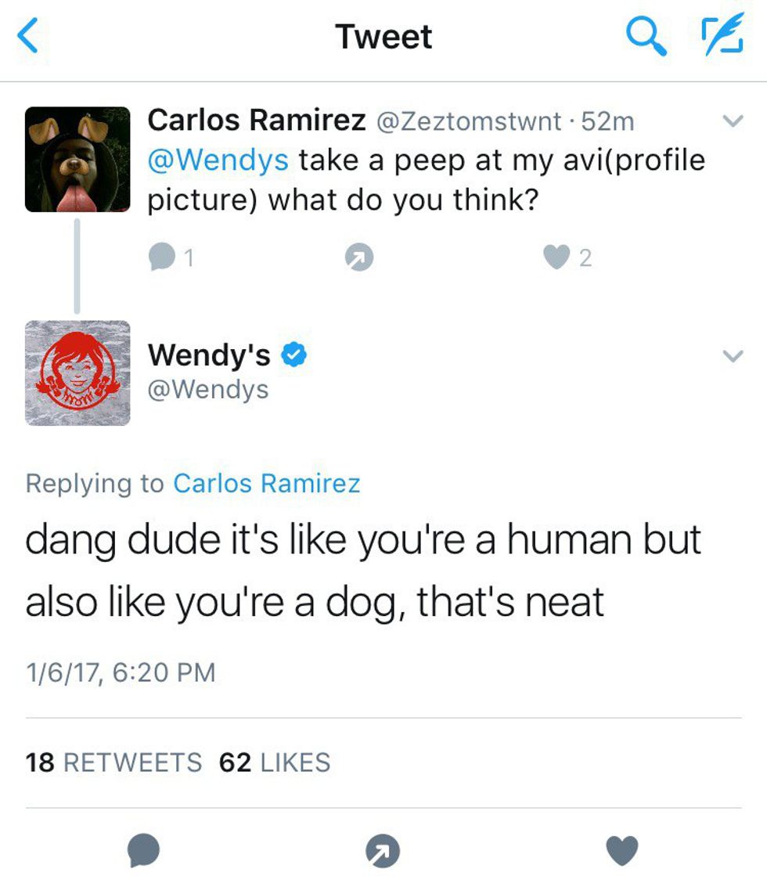Compose a new tweet with quill icon
Image resolution: width=767 pixels, height=890 pixels.
click(x=721, y=36)
